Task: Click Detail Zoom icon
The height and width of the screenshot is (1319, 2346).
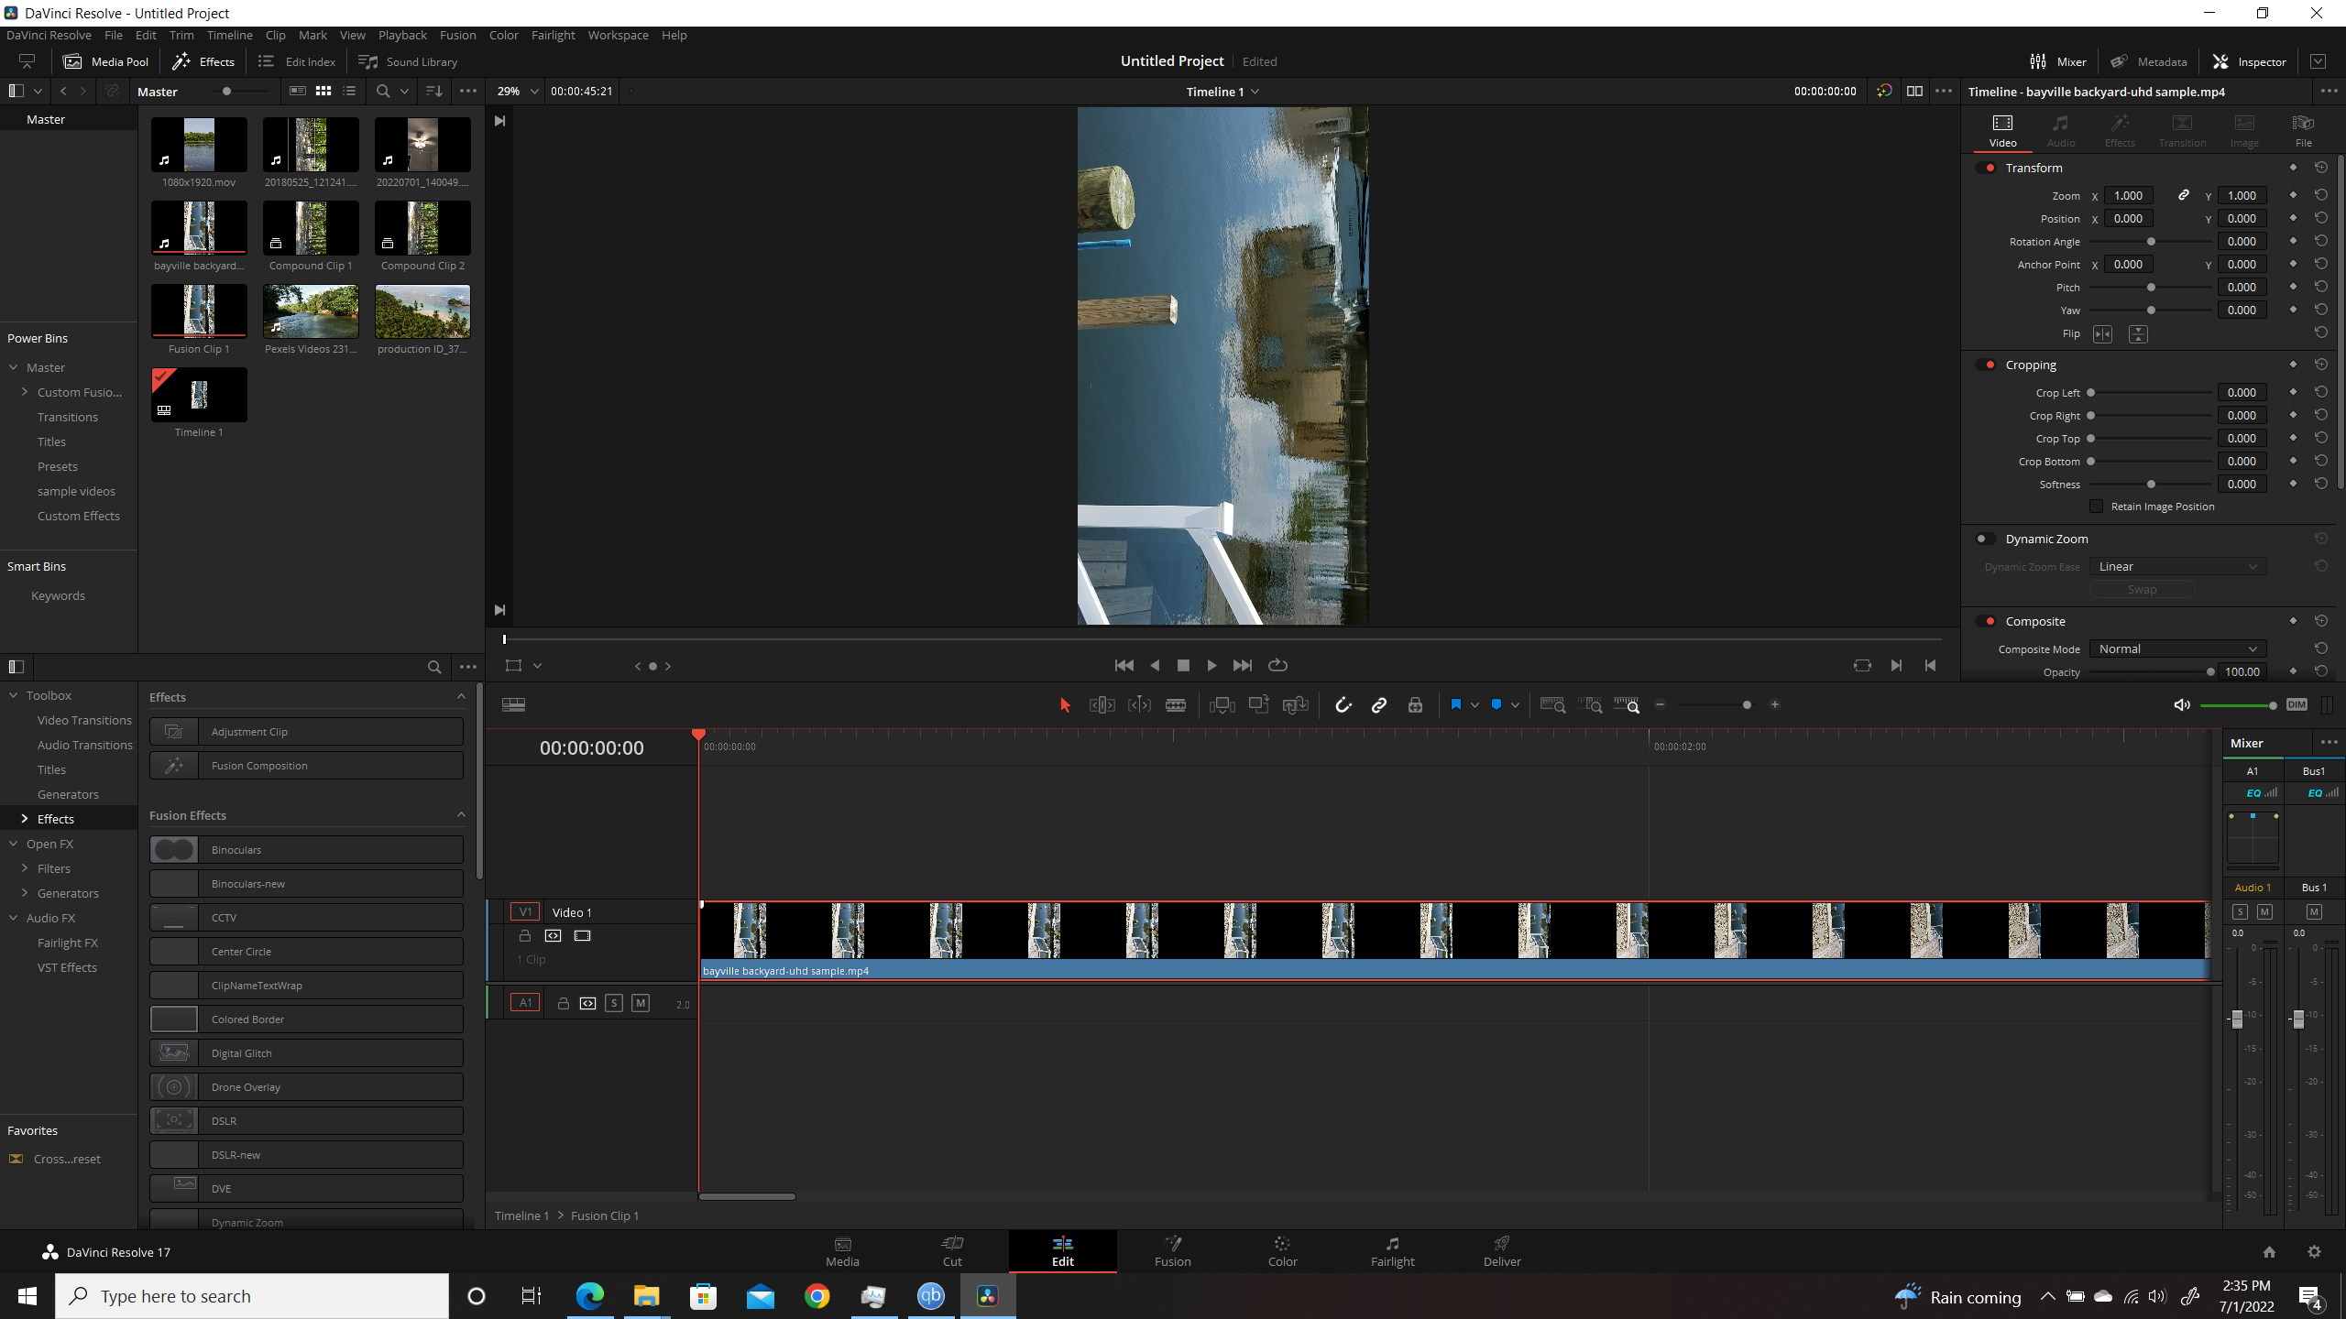Action: 1592,704
